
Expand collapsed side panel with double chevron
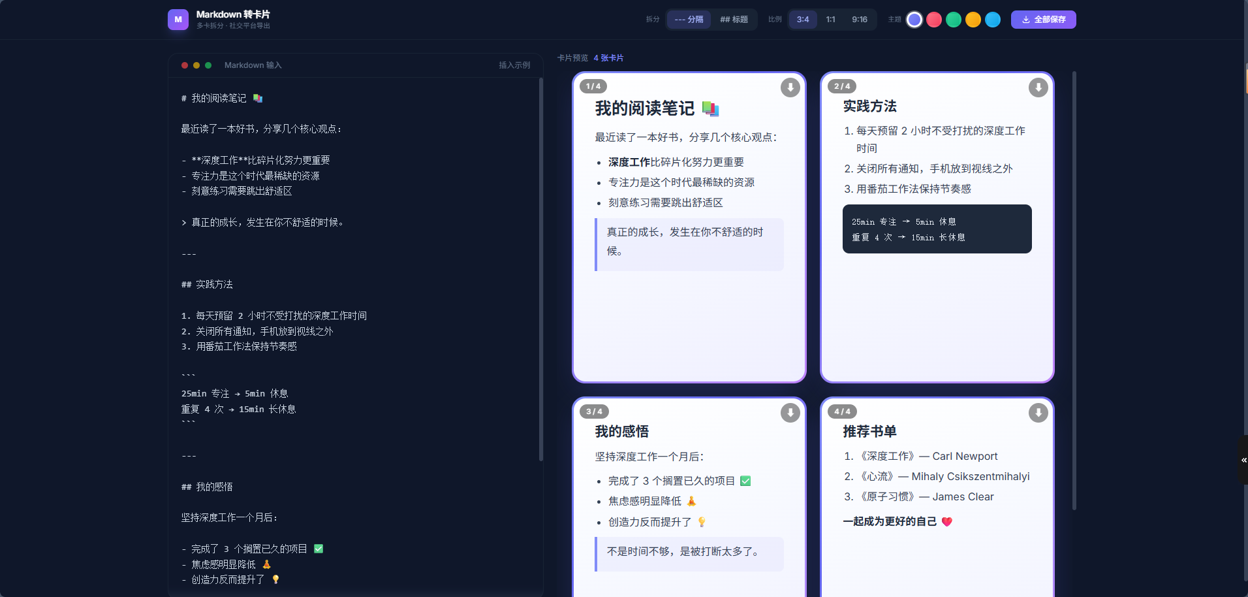(x=1243, y=460)
